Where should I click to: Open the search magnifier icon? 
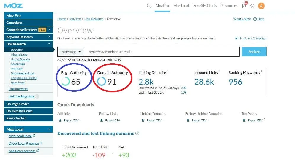[x=149, y=6]
